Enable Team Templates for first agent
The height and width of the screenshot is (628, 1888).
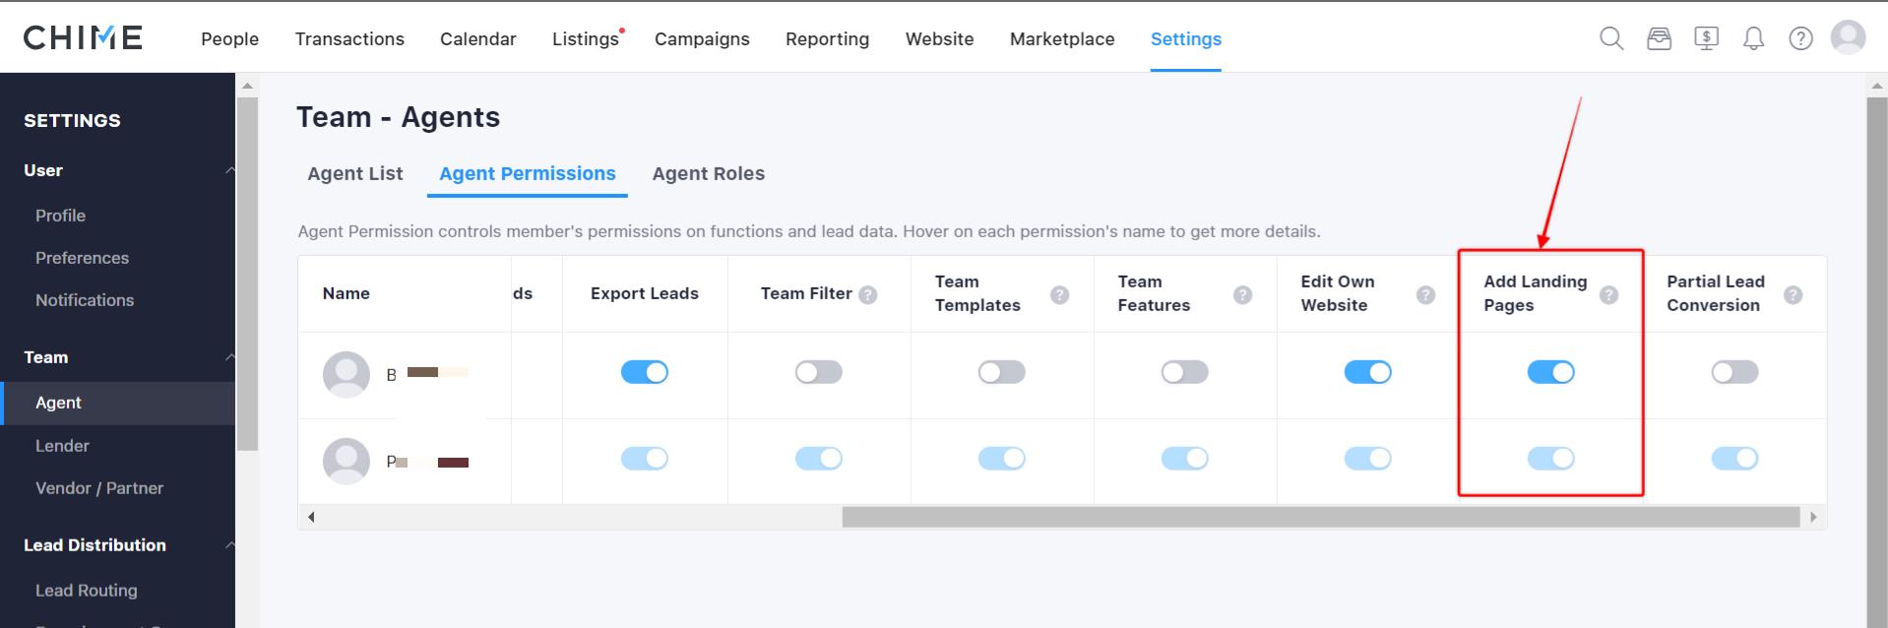(x=1001, y=372)
